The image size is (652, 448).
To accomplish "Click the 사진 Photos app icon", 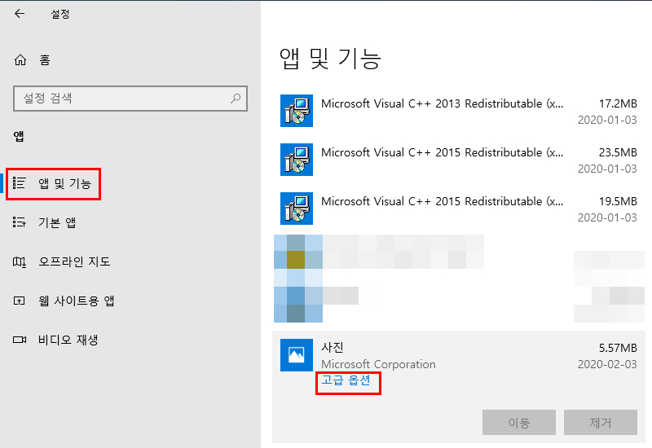I will pyautogui.click(x=297, y=355).
